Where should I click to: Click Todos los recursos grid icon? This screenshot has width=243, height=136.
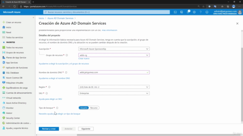(x=4, y=48)
